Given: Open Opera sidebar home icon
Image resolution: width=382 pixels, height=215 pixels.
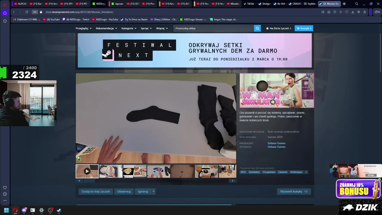Looking at the screenshot, I should click(5, 13).
